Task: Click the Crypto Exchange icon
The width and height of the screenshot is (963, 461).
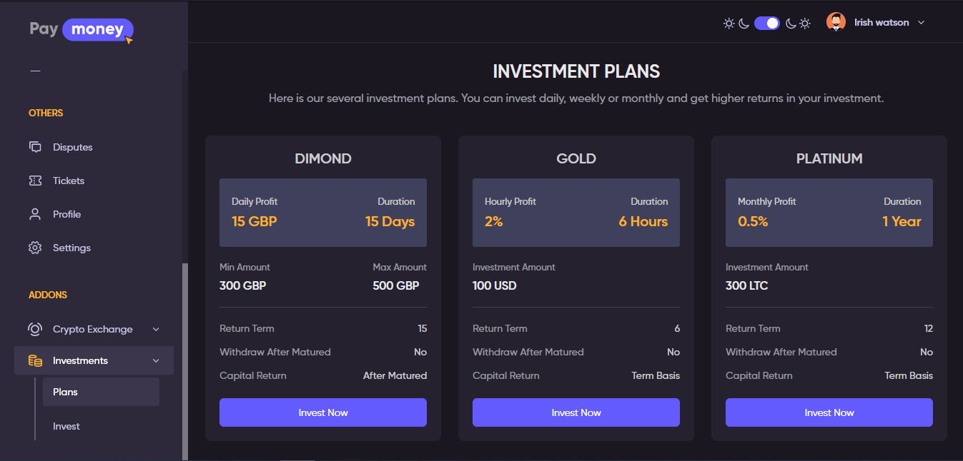Action: coord(35,329)
